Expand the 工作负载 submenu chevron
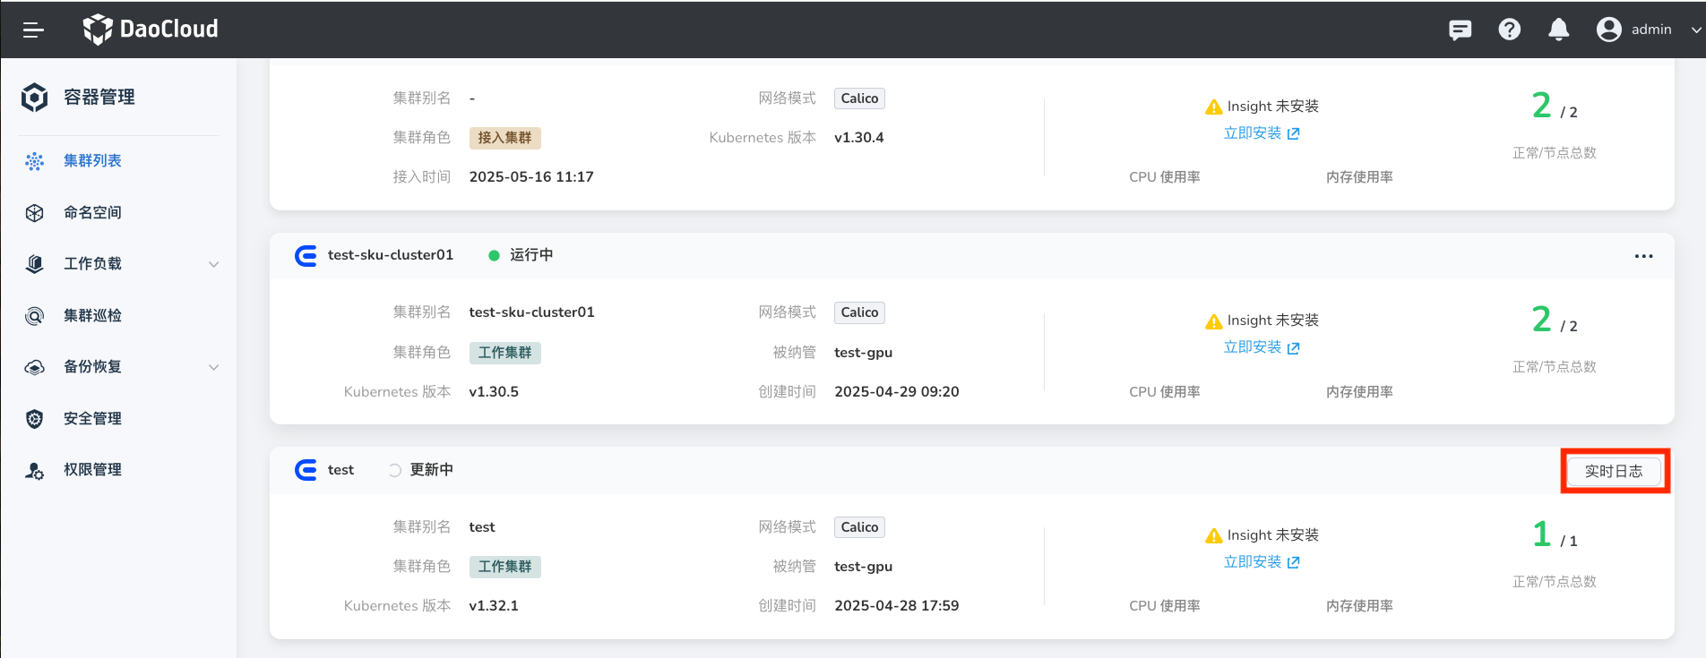This screenshot has width=1706, height=658. point(213,264)
